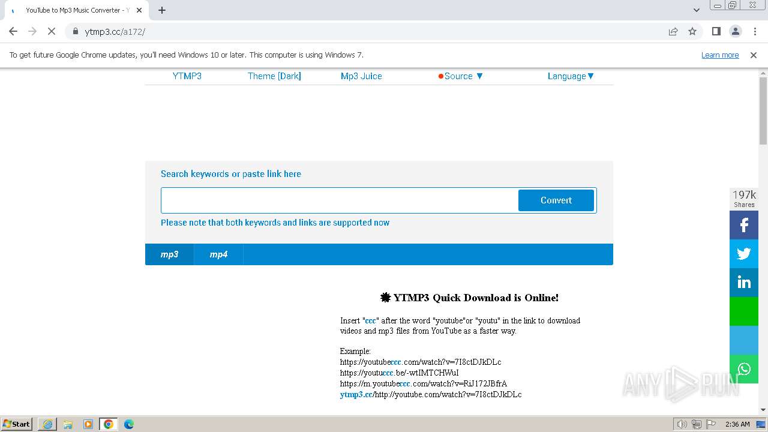Screen dimensions: 768x432
Task: Open the Mp3 Juice link
Action: tap(361, 76)
